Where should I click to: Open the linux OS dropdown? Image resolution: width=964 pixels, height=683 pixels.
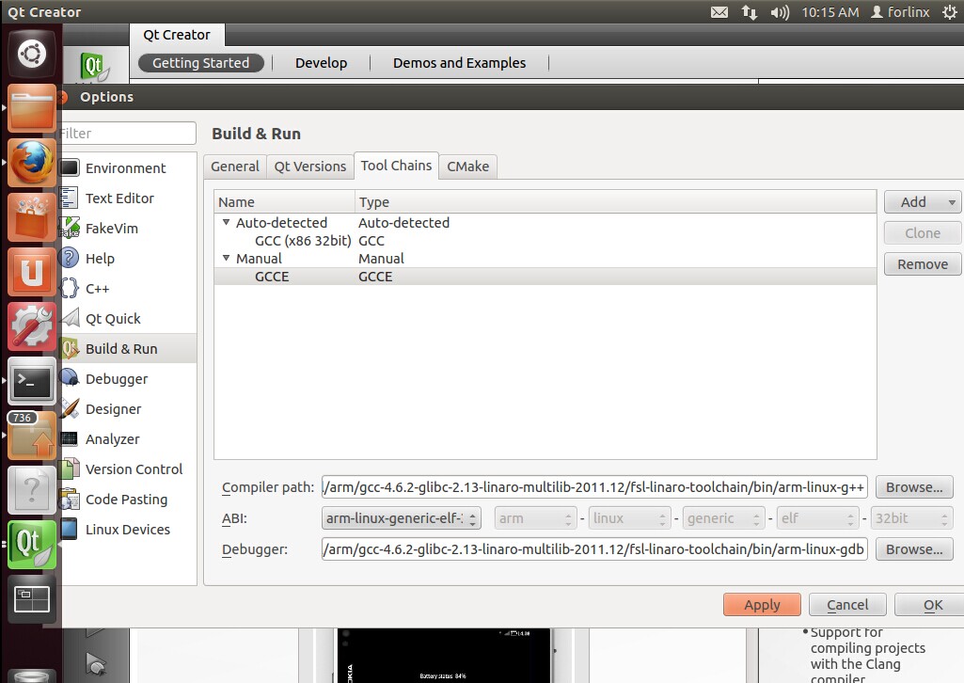pyautogui.click(x=629, y=518)
